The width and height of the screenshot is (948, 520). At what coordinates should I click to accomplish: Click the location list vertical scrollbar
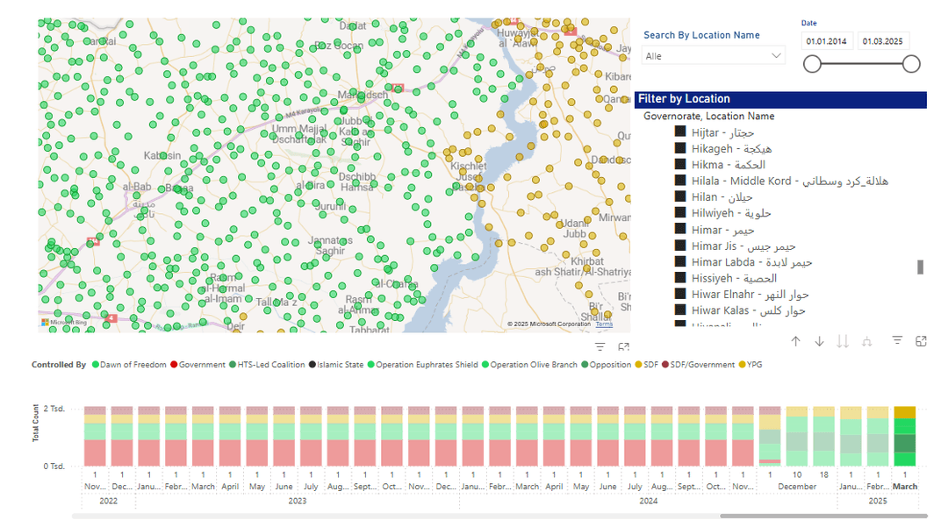(x=920, y=267)
